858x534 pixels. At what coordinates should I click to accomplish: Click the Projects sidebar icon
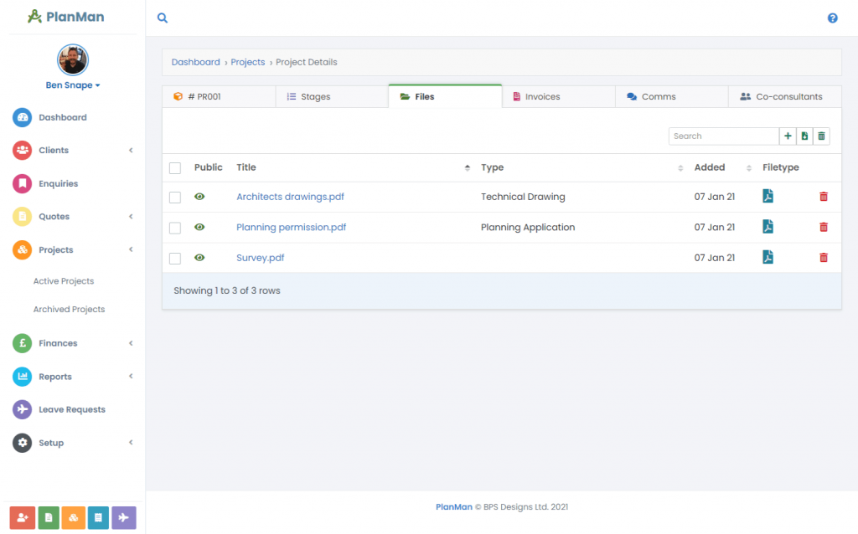tap(23, 249)
